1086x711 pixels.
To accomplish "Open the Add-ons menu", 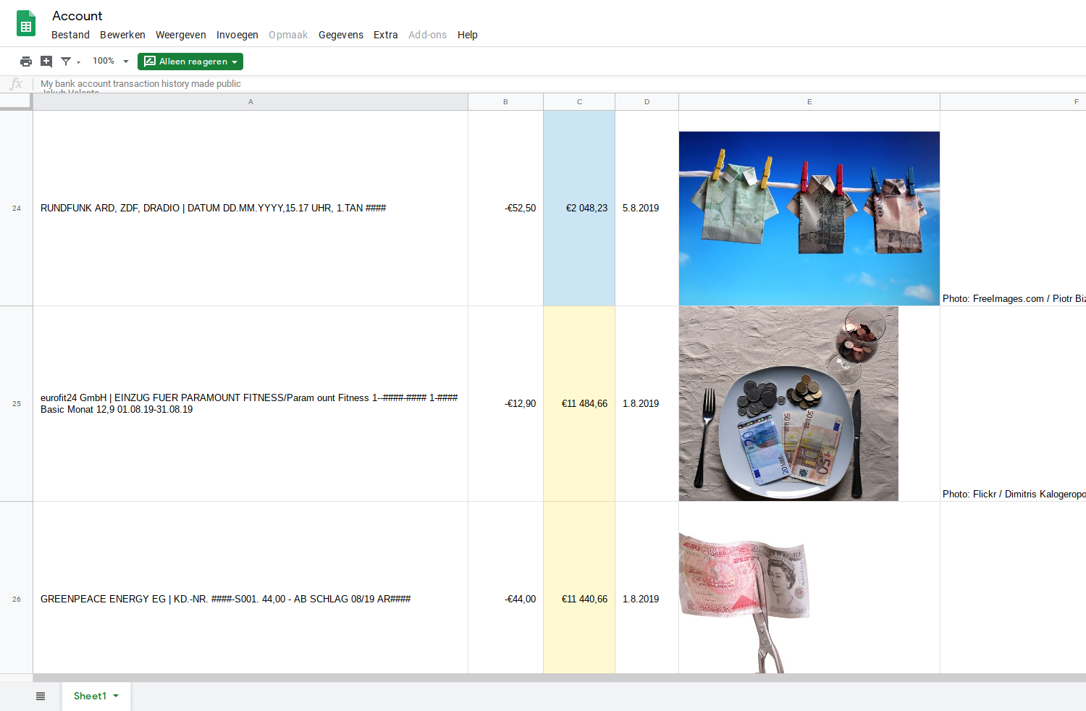I will (427, 35).
